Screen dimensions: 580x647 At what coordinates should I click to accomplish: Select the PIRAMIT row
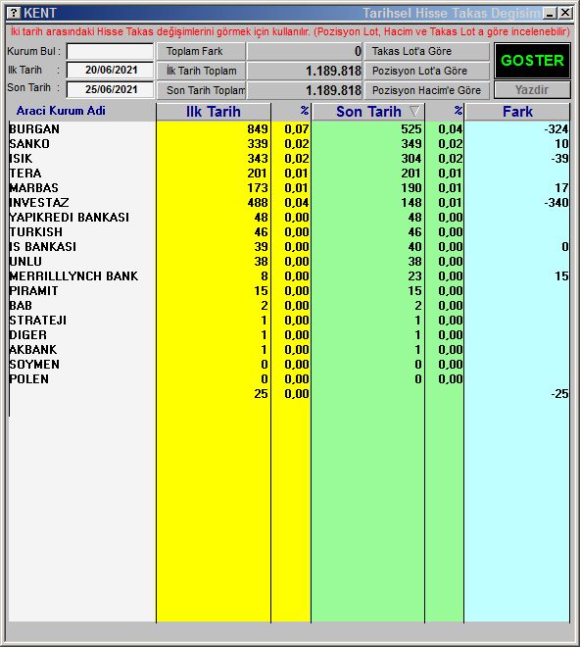[289, 291]
